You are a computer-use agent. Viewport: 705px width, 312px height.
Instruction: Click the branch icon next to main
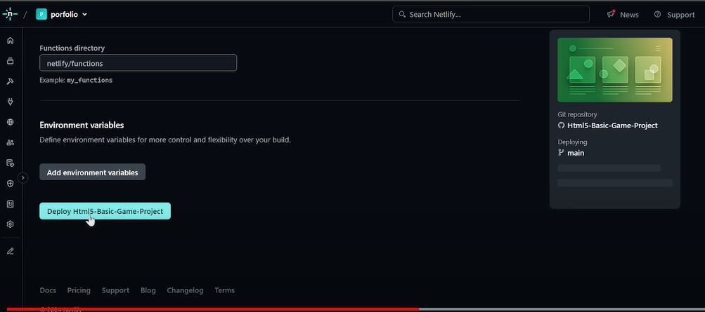561,152
